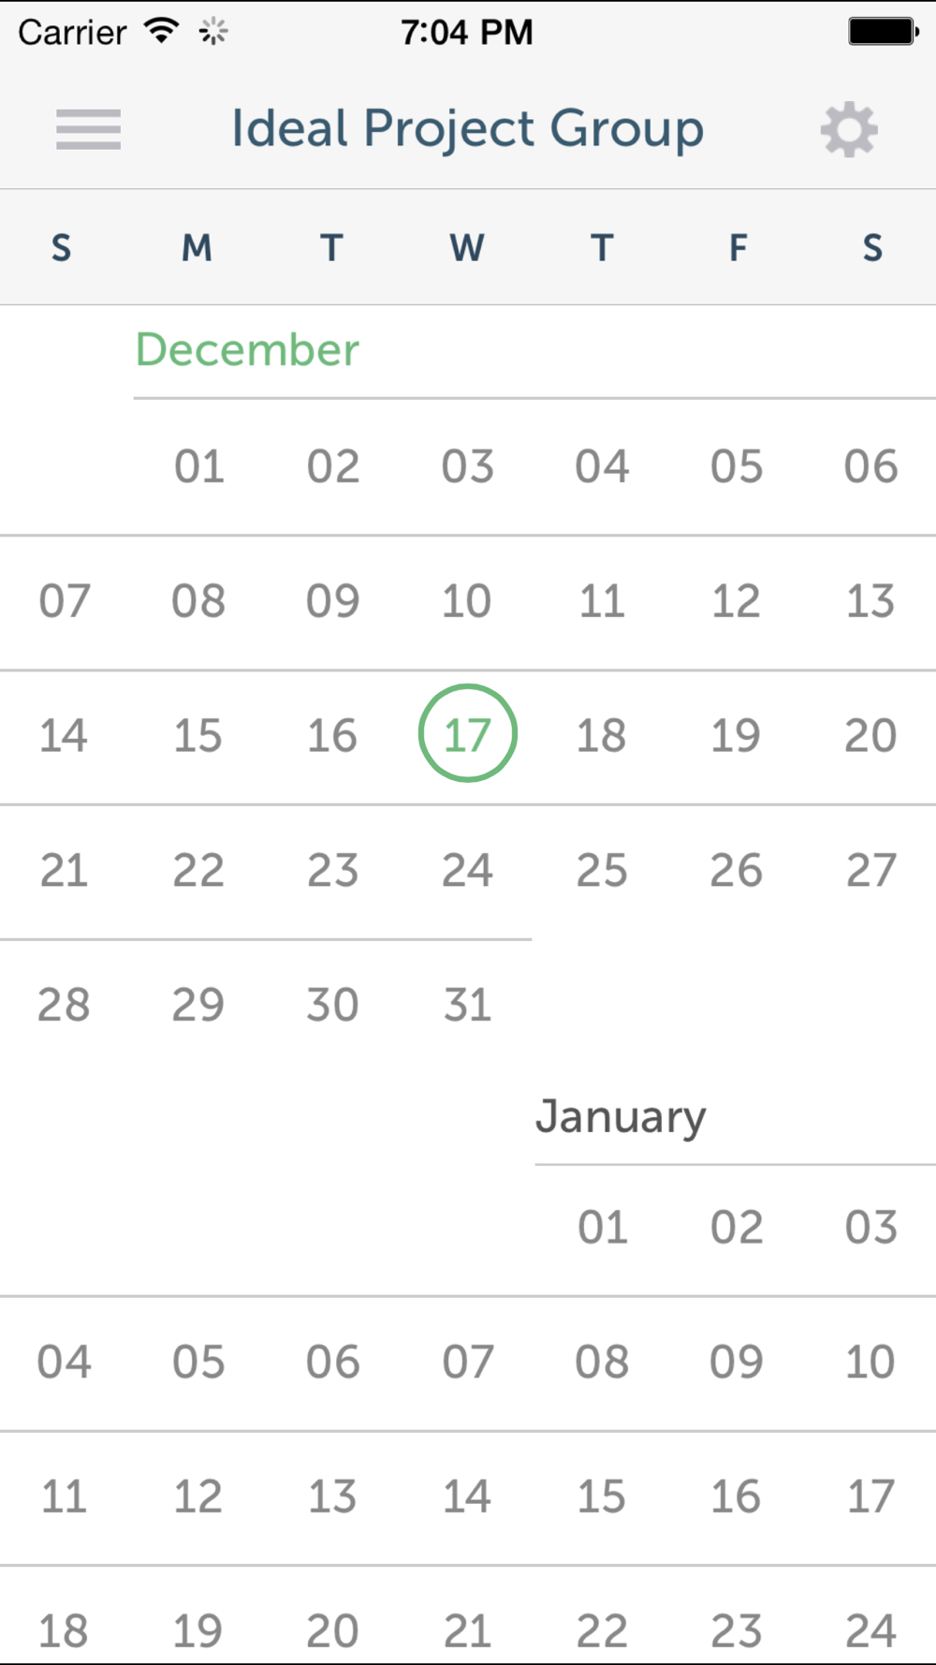Viewport: 936px width, 1665px height.
Task: Tap the loading spinner in status bar
Action: coord(213,32)
